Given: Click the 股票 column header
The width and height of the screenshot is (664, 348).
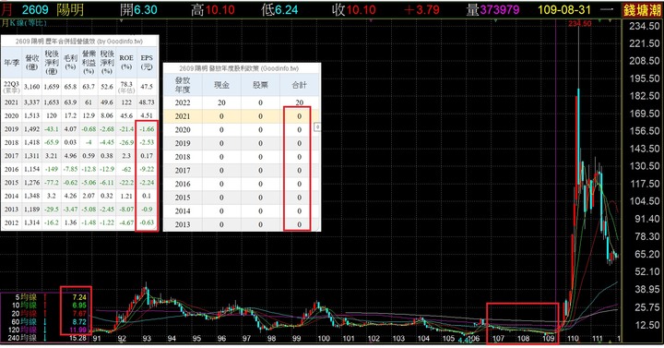Looking at the screenshot, I should [x=260, y=85].
